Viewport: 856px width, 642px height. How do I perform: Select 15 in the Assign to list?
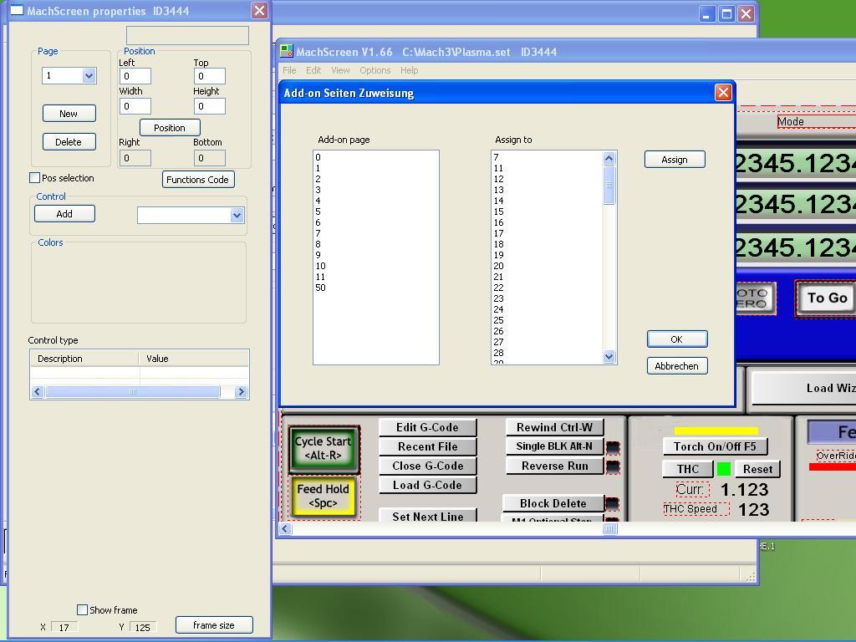tap(547, 211)
